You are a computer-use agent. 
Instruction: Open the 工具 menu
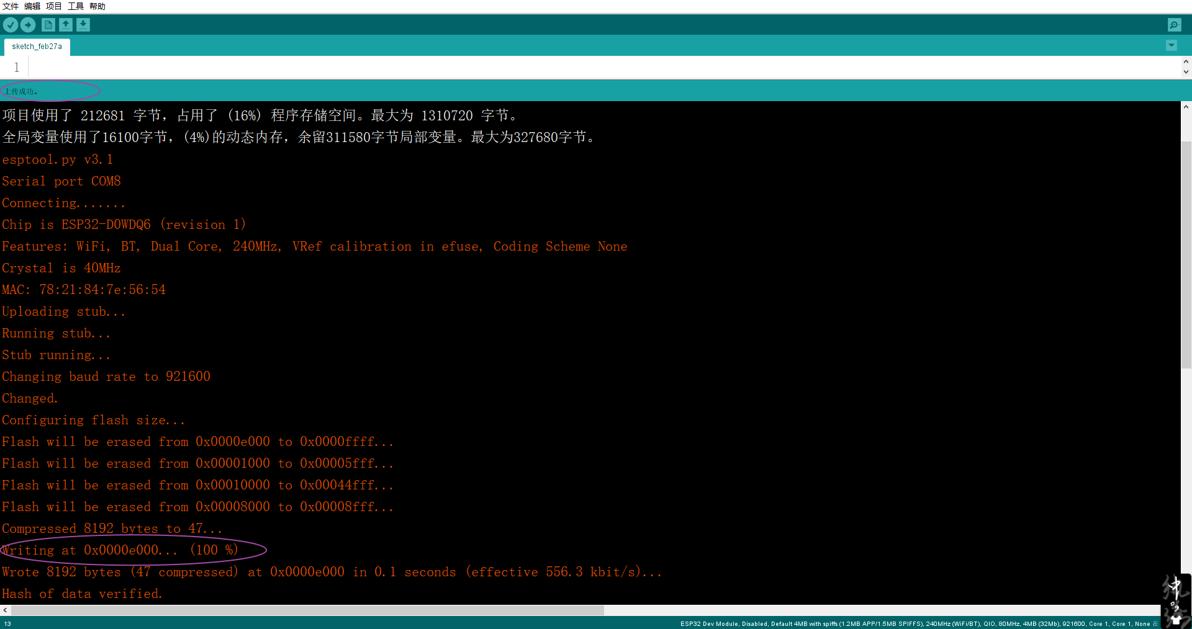(x=75, y=6)
